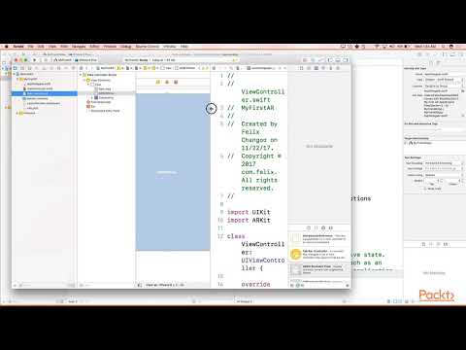Select the Symbol navigator tab icon
Image resolution: width=466 pixels, height=350 pixels.
(30, 68)
